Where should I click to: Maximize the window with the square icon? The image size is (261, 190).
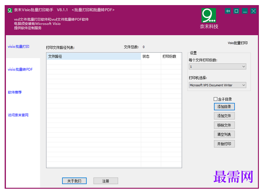click(236, 11)
